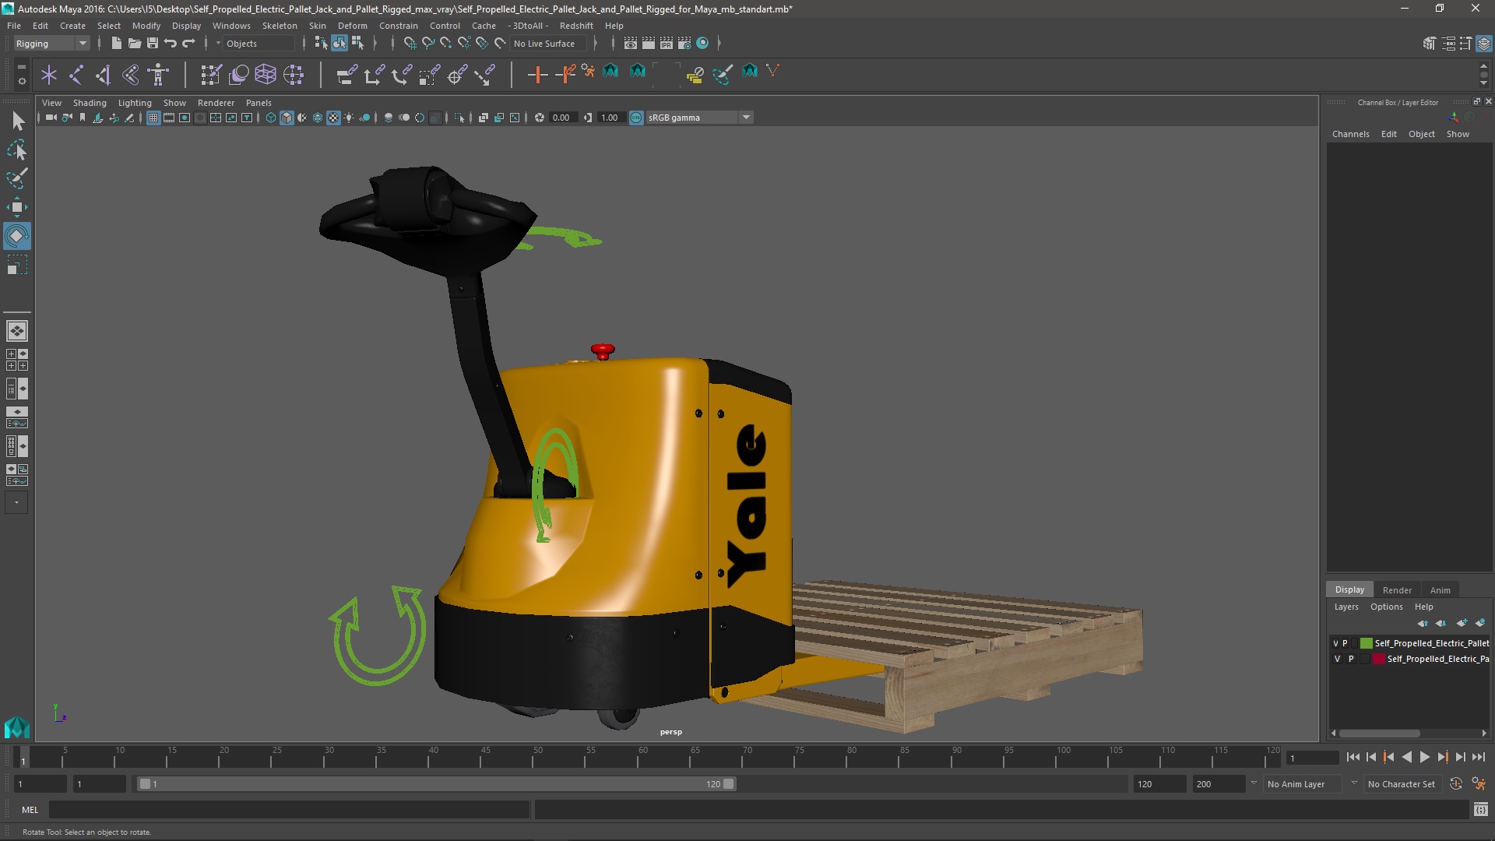
Task: Click the green color swatch of first layer
Action: (x=1367, y=643)
